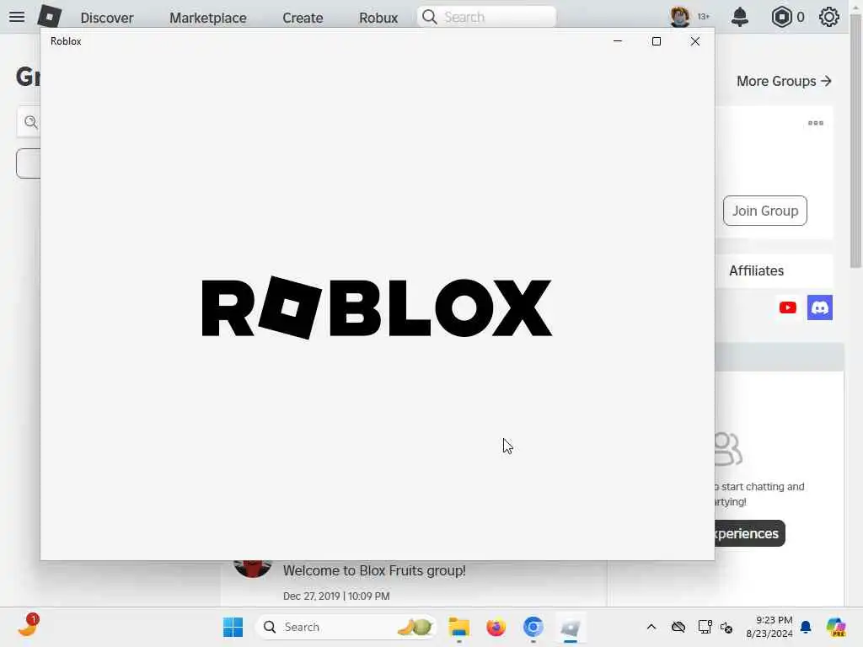The height and width of the screenshot is (647, 863).
Task: Open the Marketplace page
Action: [207, 18]
